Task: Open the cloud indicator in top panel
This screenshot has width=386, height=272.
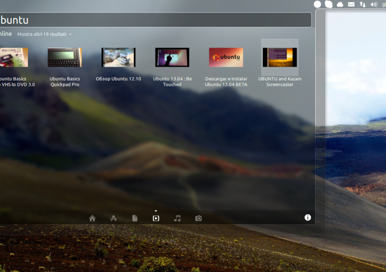Action: (x=340, y=4)
